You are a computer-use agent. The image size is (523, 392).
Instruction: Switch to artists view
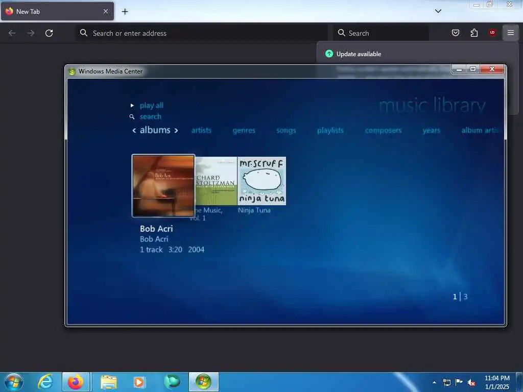point(201,130)
